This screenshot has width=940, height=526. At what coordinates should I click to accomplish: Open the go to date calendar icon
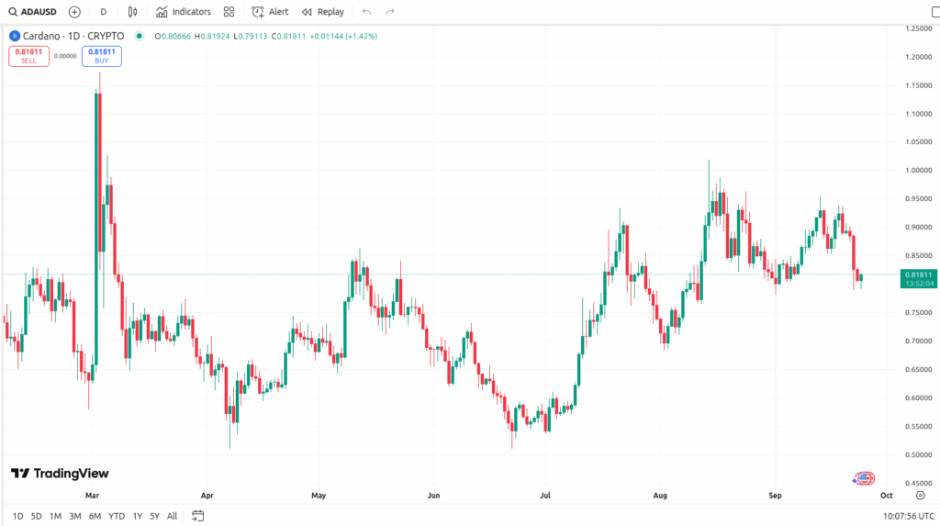(x=197, y=516)
